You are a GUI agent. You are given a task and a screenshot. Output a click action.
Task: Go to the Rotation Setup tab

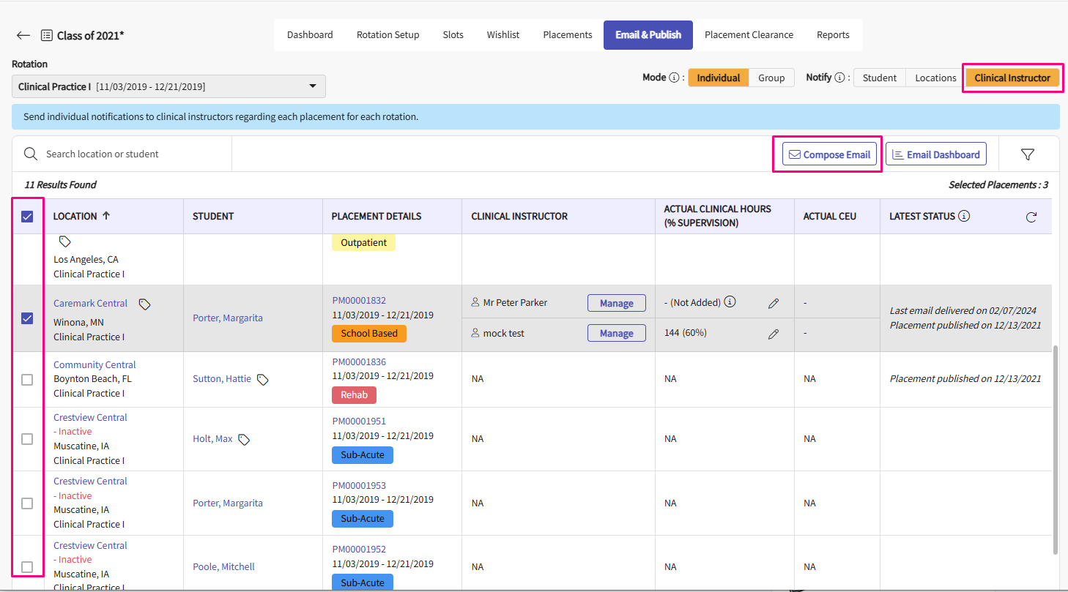tap(387, 35)
